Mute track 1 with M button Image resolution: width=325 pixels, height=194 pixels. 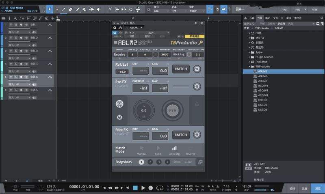pyautogui.click(x=11, y=25)
